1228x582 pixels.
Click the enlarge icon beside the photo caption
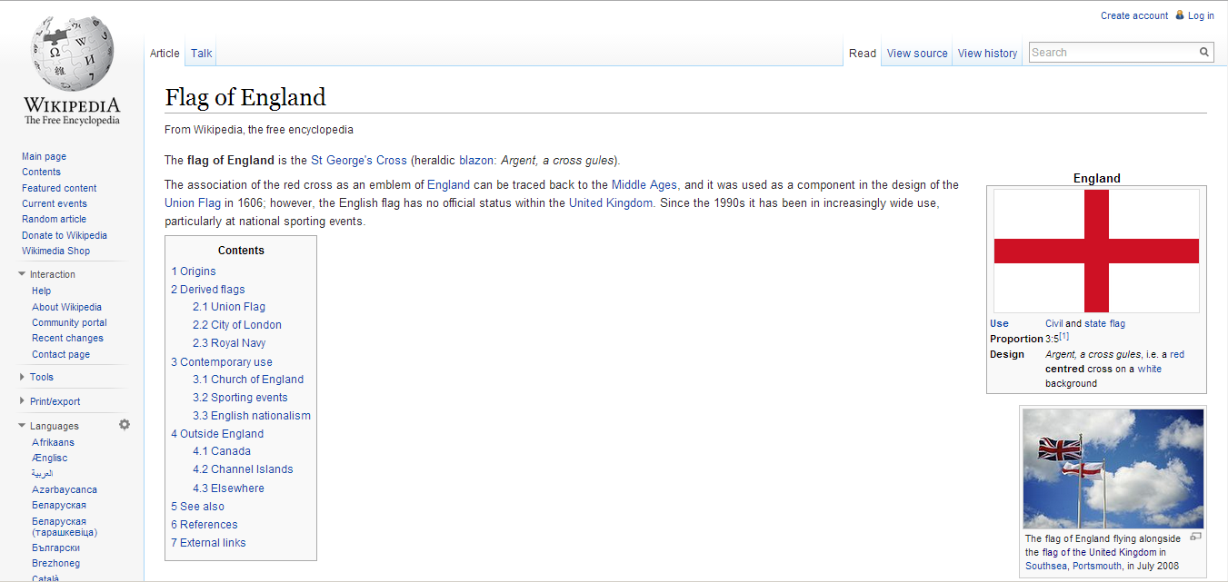(1195, 537)
